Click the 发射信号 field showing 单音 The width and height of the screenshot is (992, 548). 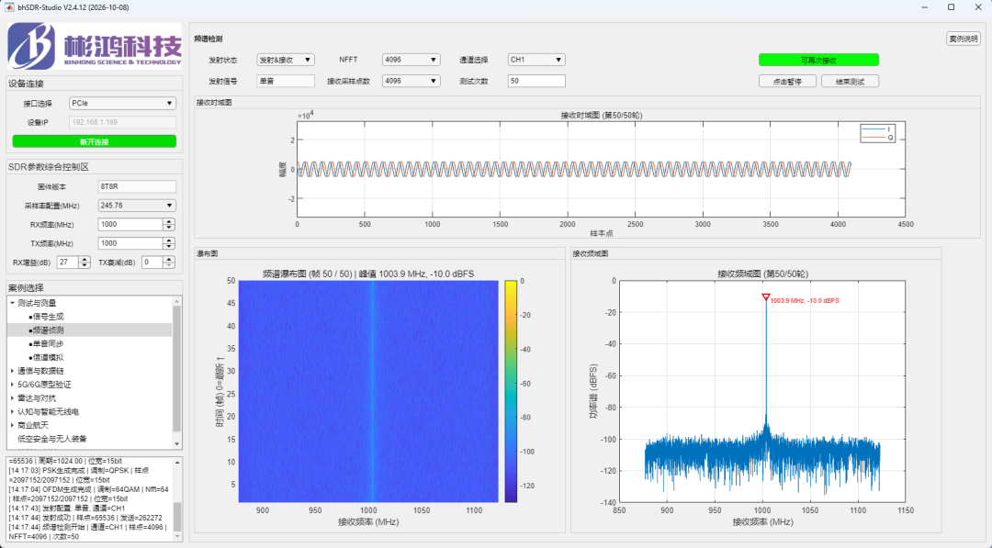(286, 81)
